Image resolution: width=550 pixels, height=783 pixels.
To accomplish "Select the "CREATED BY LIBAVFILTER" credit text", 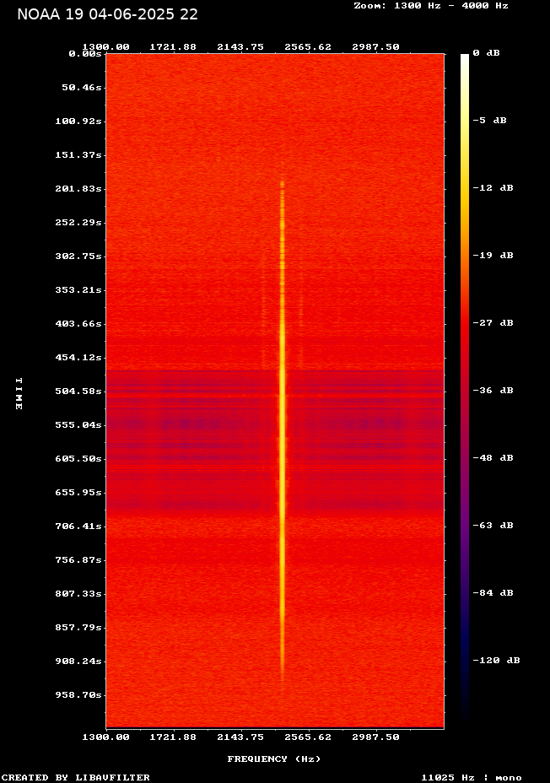I will [76, 777].
